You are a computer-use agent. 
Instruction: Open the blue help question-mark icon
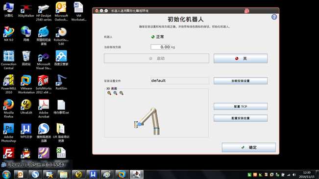click(274, 17)
